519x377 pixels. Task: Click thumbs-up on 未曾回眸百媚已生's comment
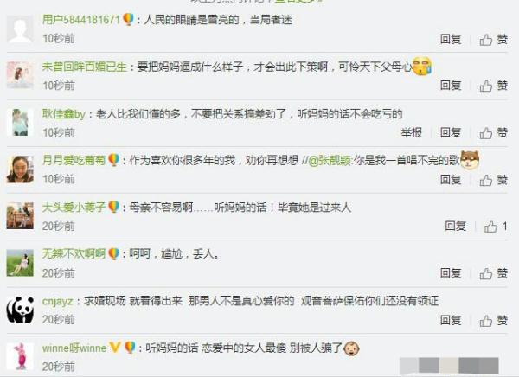(x=494, y=86)
